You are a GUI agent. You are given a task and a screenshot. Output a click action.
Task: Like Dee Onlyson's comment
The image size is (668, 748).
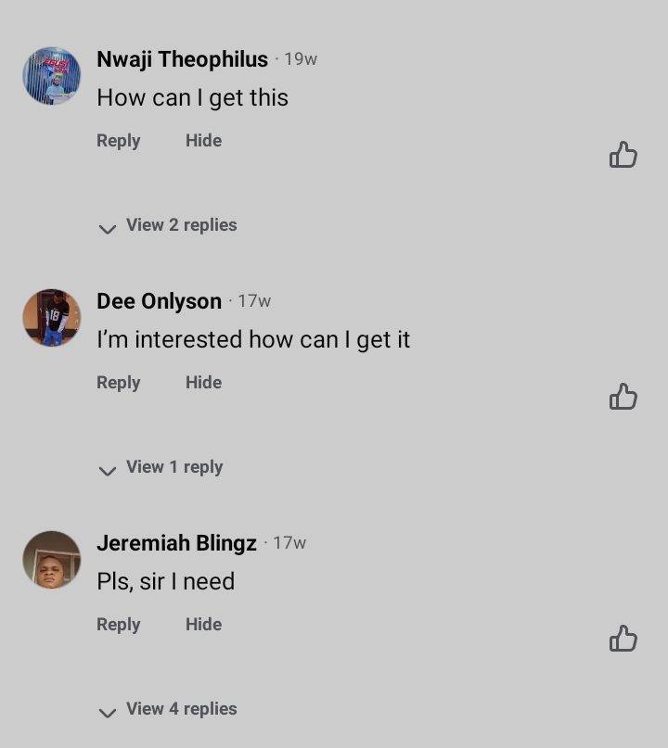[x=623, y=397]
